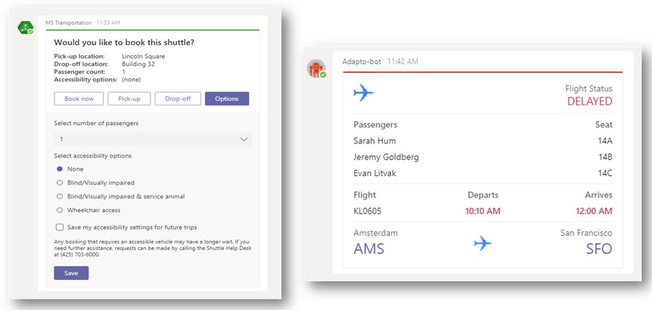Click the MS Transportation green bot avatar
The height and width of the screenshot is (310, 652).
(26, 27)
